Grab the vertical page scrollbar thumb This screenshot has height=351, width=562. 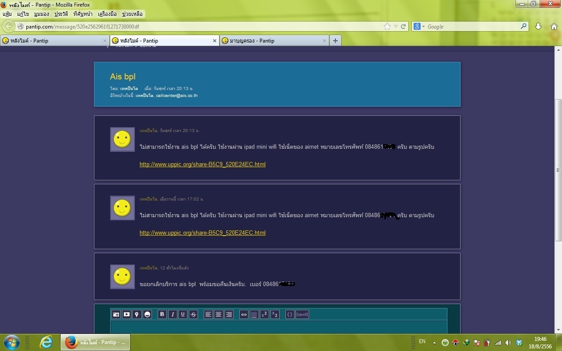(558, 170)
